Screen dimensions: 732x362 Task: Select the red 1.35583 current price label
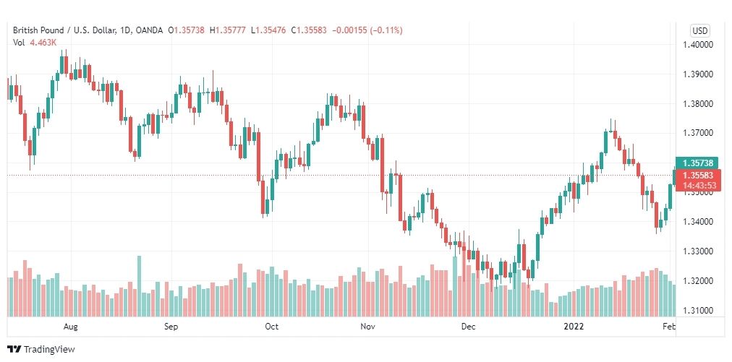pyautogui.click(x=698, y=176)
